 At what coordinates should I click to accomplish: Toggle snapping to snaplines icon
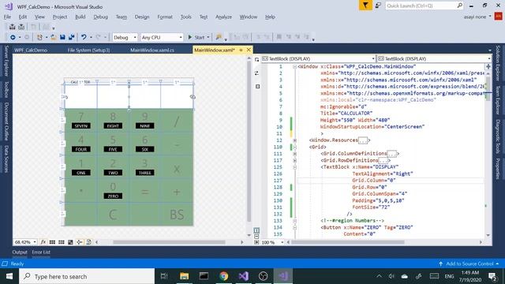pos(79,242)
